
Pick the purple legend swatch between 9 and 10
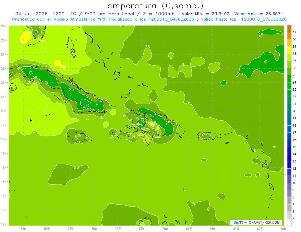(289, 186)
